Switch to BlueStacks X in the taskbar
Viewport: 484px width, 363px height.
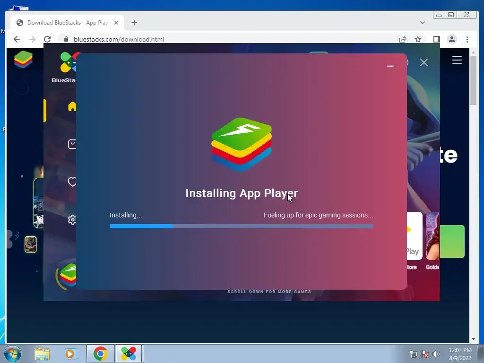point(129,354)
